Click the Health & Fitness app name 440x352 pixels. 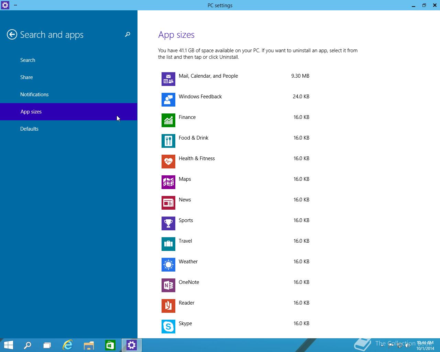point(197,158)
